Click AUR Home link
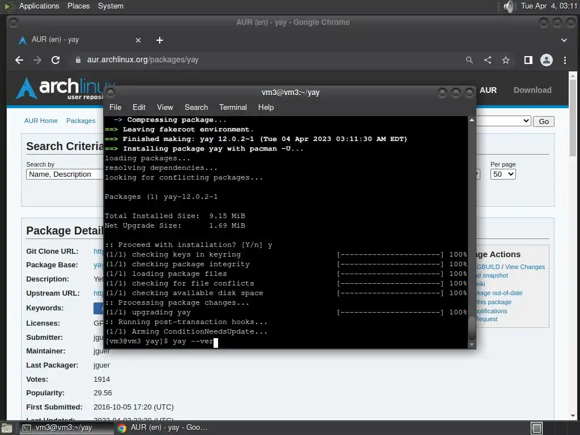 click(41, 121)
